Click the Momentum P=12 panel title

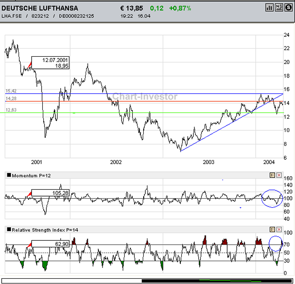click(x=31, y=175)
